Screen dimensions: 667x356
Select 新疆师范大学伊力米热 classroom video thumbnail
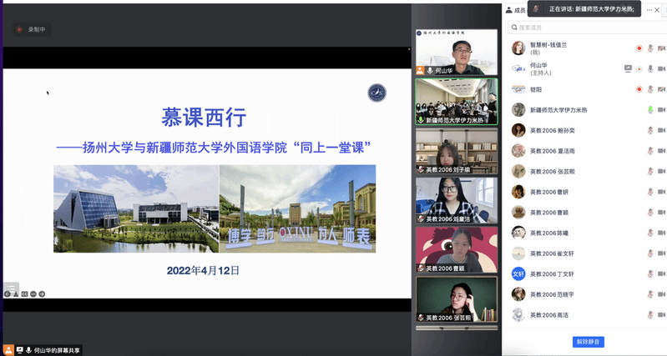pos(457,101)
